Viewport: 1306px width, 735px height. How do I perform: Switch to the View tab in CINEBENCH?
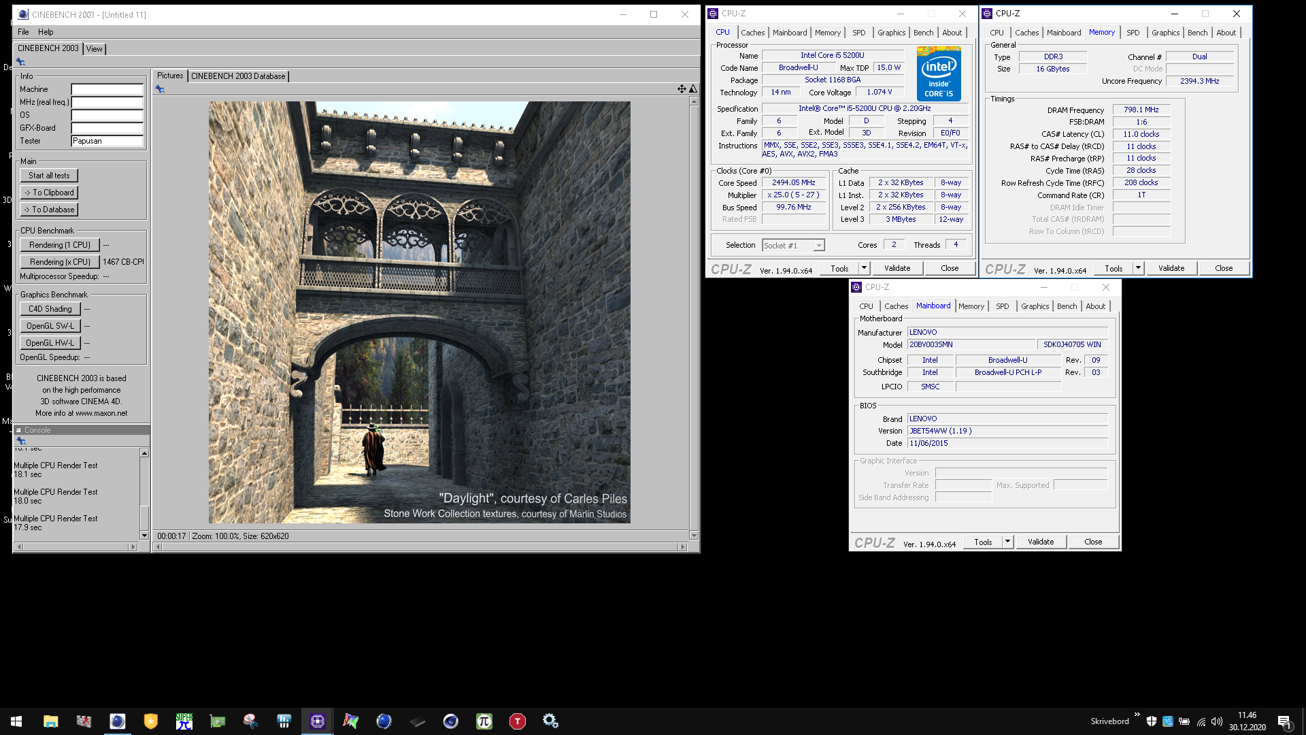tap(95, 49)
